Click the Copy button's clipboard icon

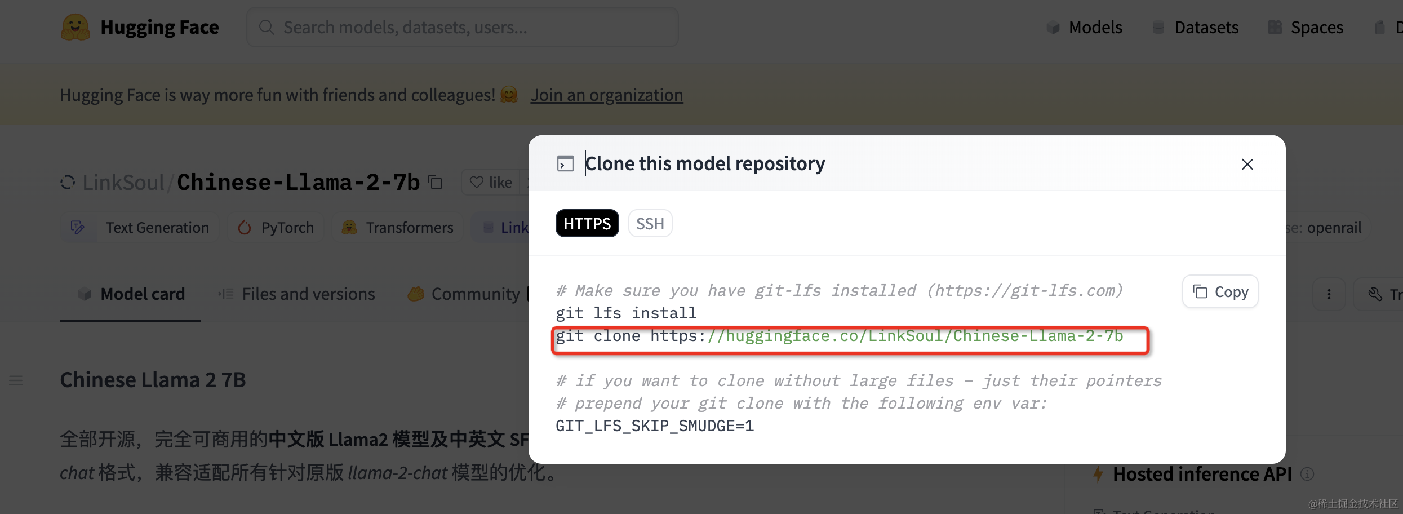[x=1200, y=291]
